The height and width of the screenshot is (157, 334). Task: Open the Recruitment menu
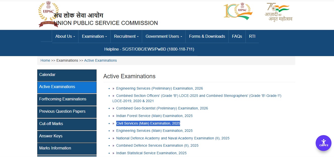[126, 36]
